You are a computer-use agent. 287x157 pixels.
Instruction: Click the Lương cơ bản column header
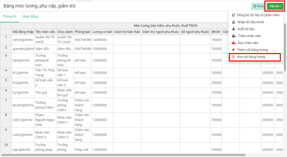tap(102, 32)
